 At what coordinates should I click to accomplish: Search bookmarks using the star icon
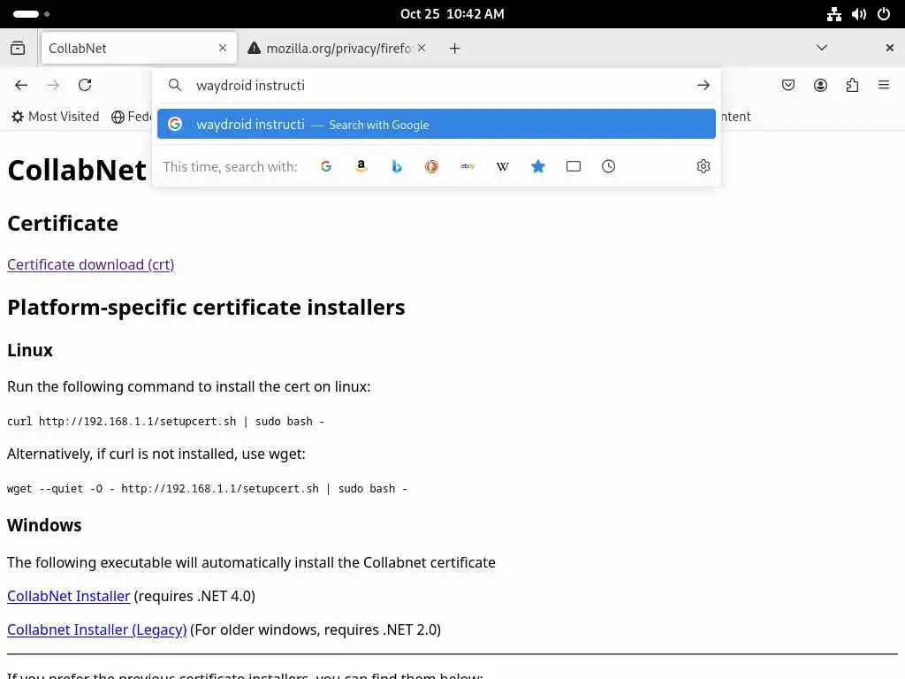tap(538, 166)
